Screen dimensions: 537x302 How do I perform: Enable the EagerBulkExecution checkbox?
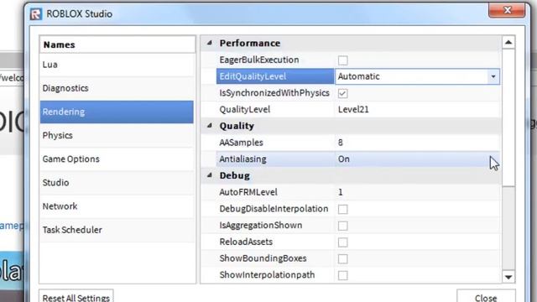tap(343, 60)
